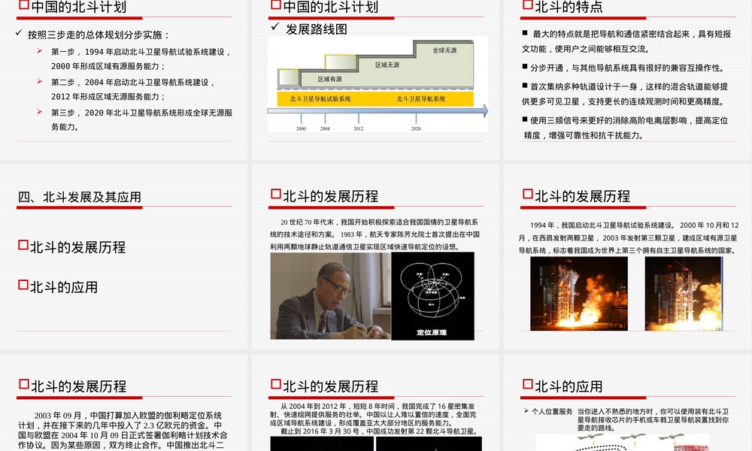The width and height of the screenshot is (752, 451).
Task: Open the section slide 四、北斗发展及其应用
Action: point(123,257)
